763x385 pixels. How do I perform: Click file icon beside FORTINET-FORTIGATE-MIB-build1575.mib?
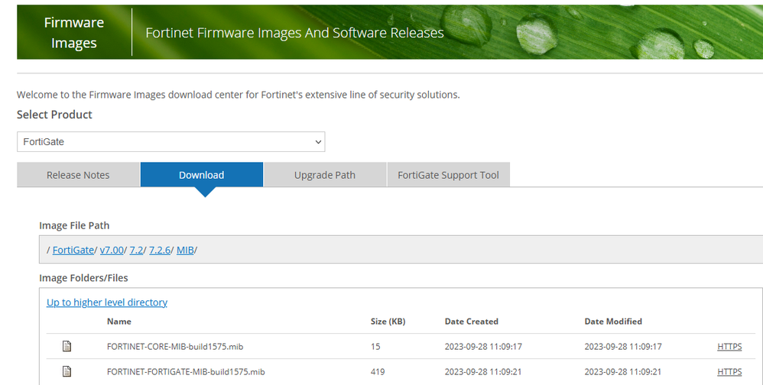(67, 371)
